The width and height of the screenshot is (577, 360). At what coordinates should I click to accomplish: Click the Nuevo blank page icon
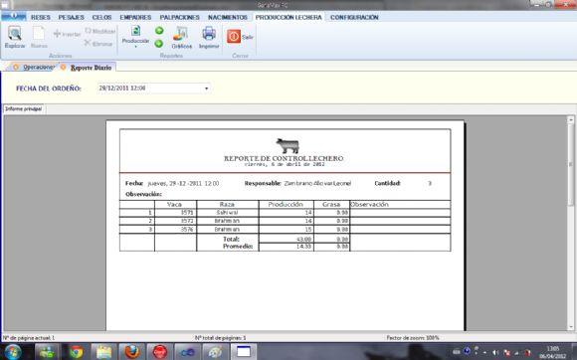pos(39,34)
